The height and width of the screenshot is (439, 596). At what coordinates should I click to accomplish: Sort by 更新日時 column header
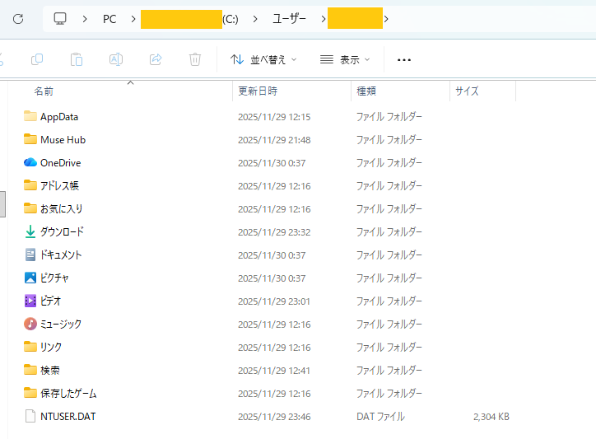[258, 91]
